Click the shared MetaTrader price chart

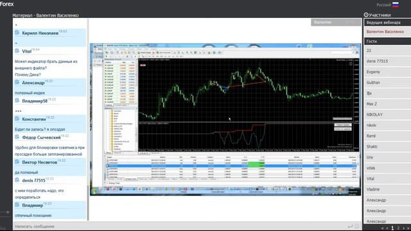click(x=245, y=90)
